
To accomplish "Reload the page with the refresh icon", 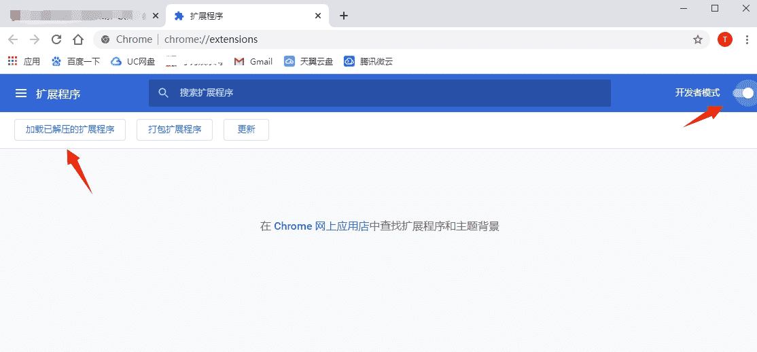I will (x=56, y=39).
